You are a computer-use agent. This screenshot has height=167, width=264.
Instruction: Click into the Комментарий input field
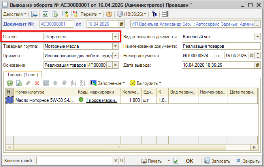pos(75,161)
